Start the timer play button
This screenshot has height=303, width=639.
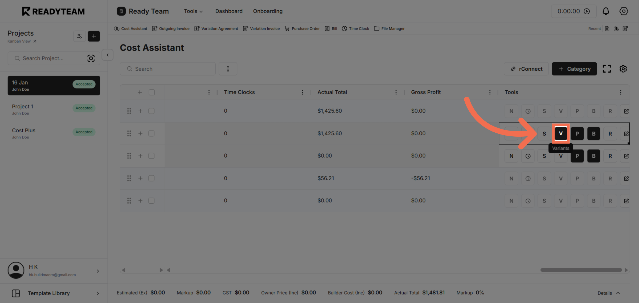click(x=587, y=11)
